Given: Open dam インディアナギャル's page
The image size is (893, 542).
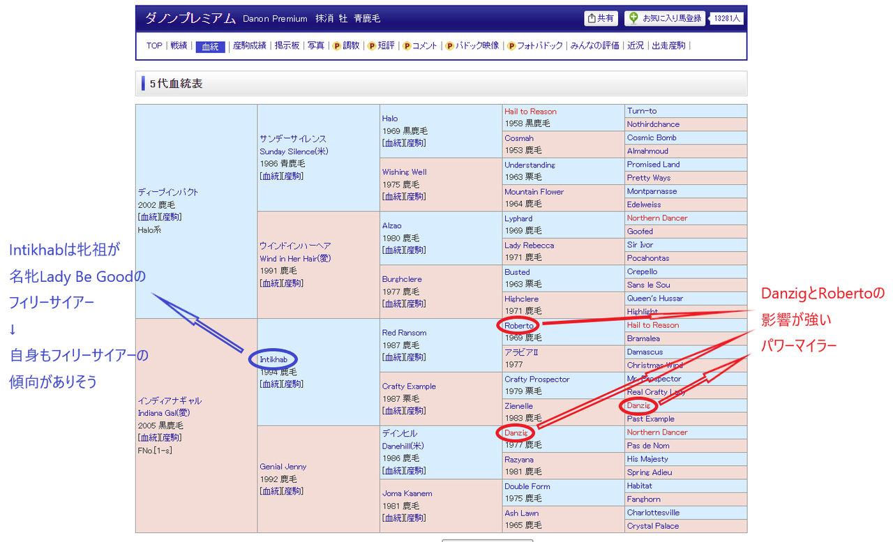Looking at the screenshot, I should [x=170, y=401].
